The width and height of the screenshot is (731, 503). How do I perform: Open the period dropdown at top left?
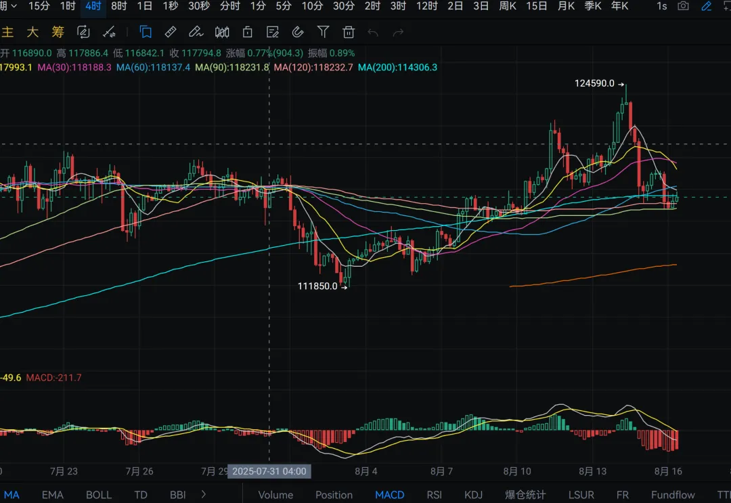click(x=8, y=6)
